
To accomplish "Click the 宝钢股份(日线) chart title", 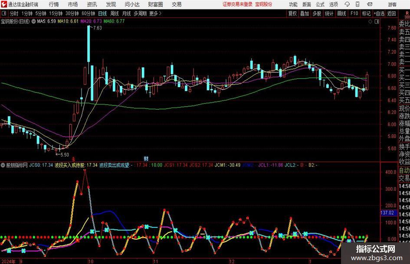I will (x=15, y=21).
